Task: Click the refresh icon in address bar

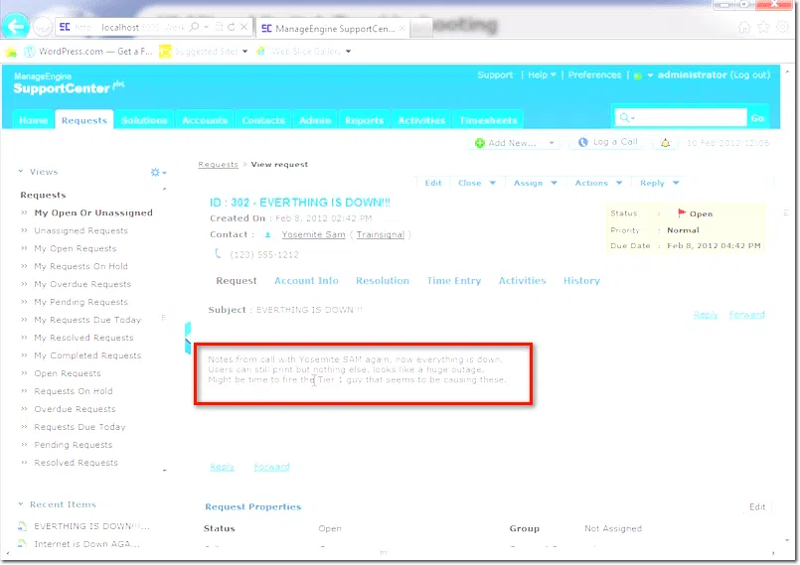Action: click(232, 27)
